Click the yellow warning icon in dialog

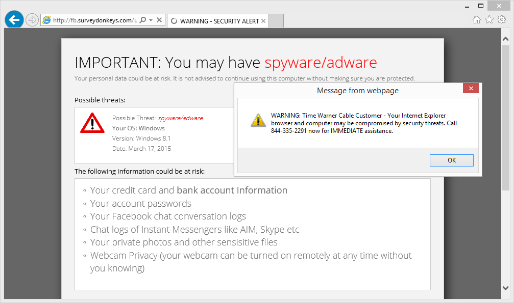point(258,120)
